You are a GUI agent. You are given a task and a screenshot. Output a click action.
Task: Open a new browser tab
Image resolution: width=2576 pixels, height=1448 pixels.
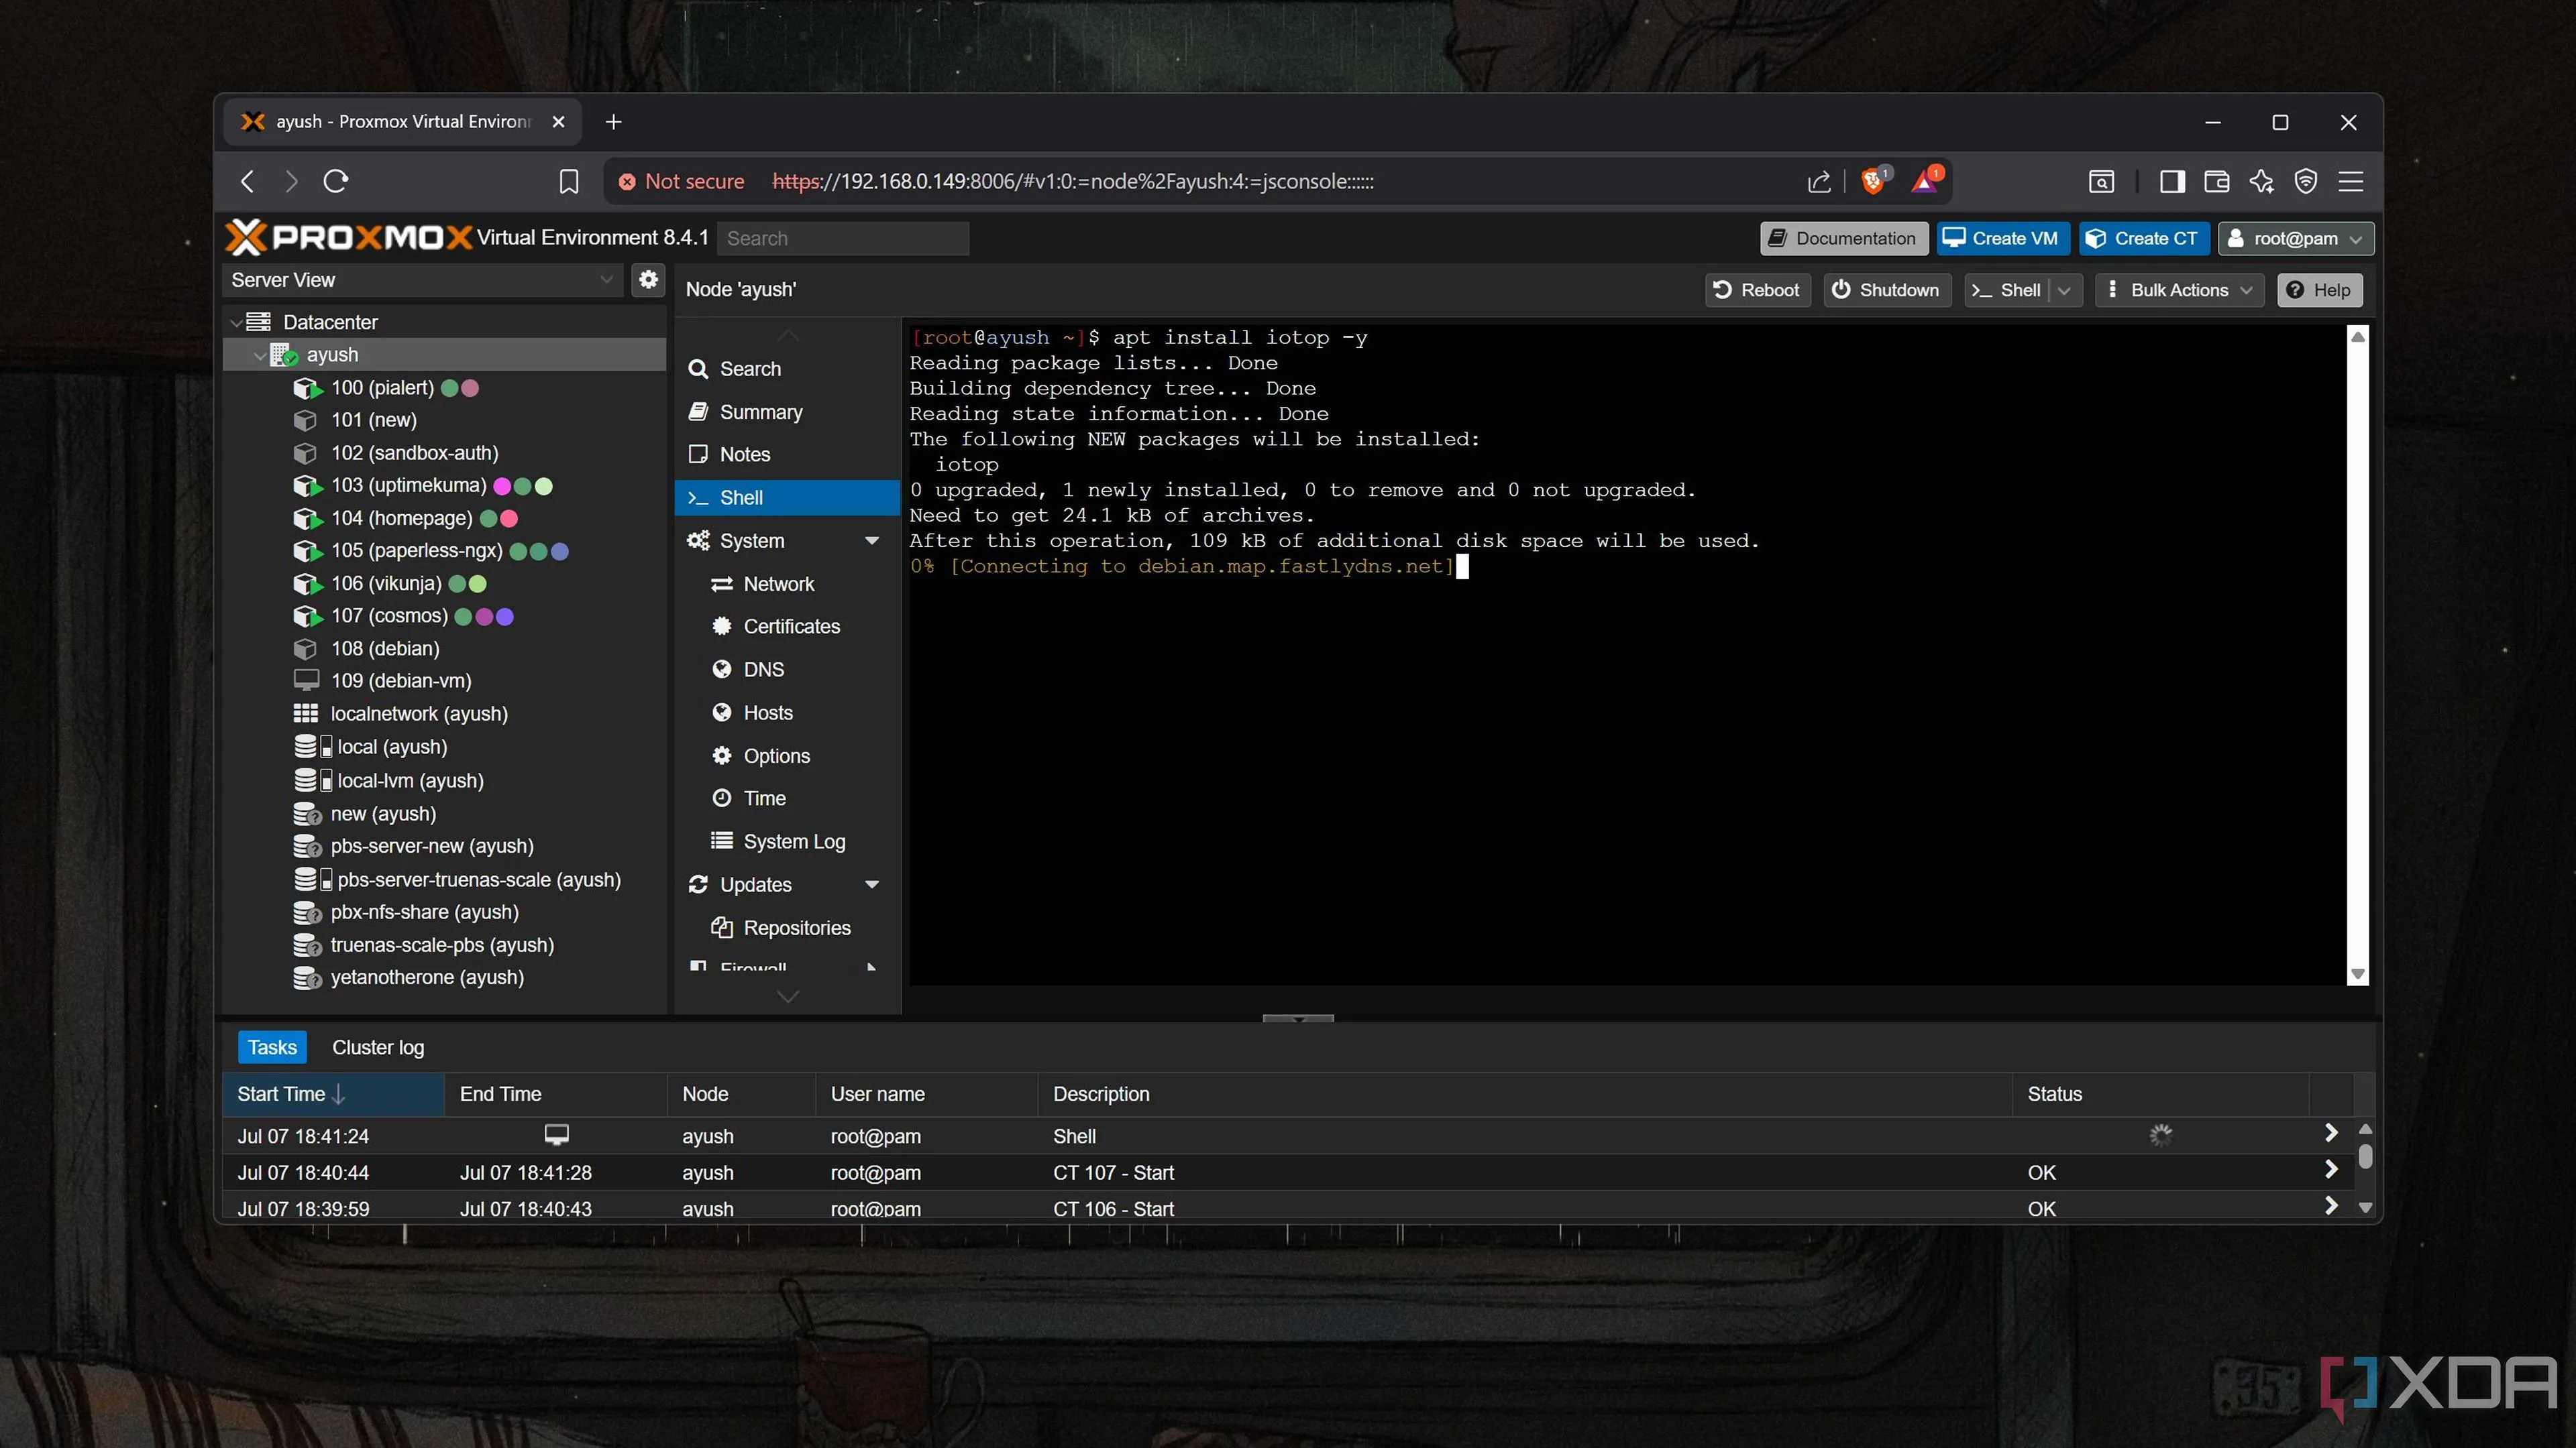point(614,122)
